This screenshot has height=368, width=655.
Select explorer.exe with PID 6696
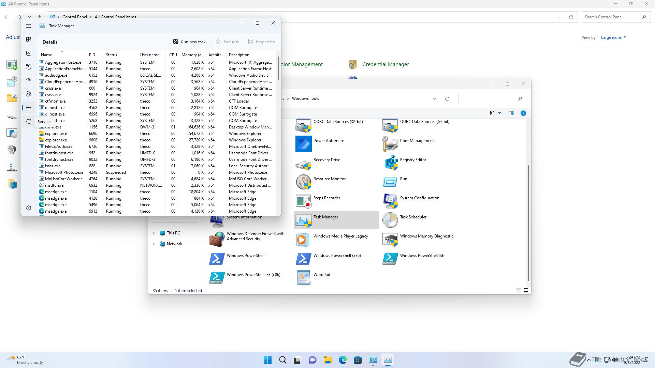point(156,134)
